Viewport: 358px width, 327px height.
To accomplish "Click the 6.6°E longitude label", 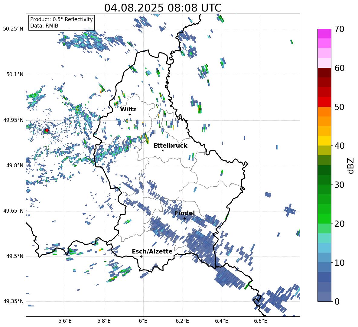I will [x=261, y=321].
